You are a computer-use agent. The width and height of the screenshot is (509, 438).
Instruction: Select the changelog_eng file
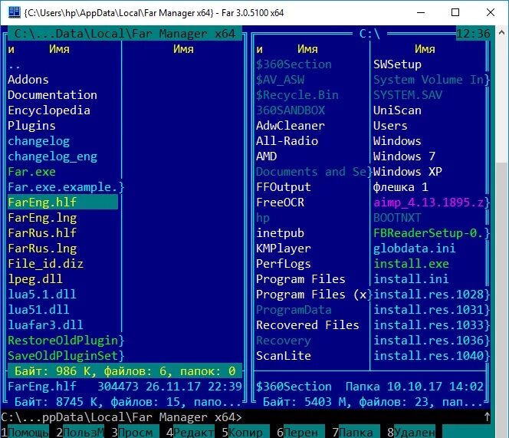[52, 156]
